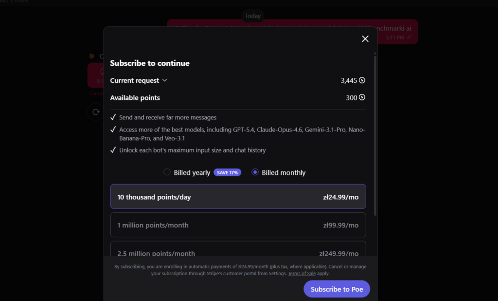This screenshot has height=301, width=498.
Task: Click the dialog's vertical scrollbar
Action: pyautogui.click(x=375, y=136)
